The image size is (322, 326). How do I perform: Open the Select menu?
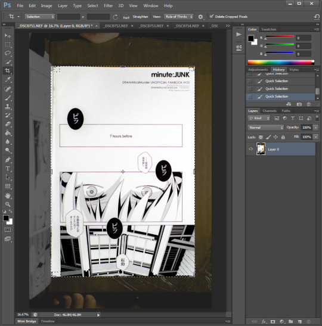pos(92,5)
